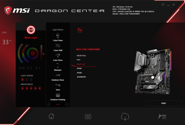This screenshot has height=125, width=185.
Task: Click the MB motherboard device icon
Action: (80, 30)
